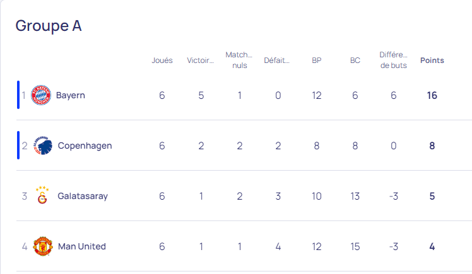Click the Galatasaray club crest
Screen dimensions: 472x274
point(42,195)
